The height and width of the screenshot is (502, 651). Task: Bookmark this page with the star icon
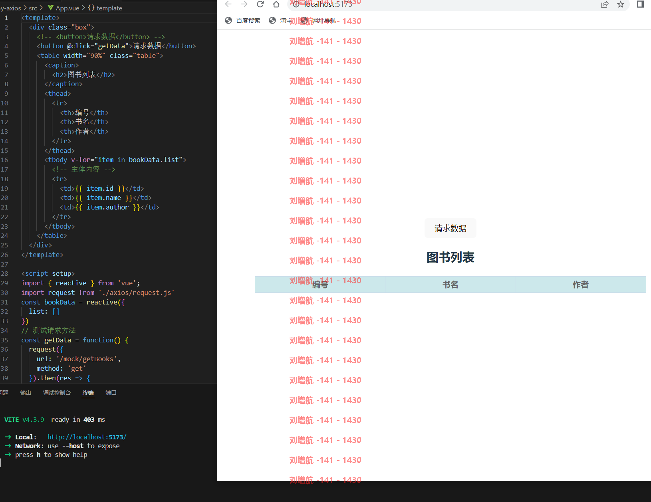coord(620,4)
